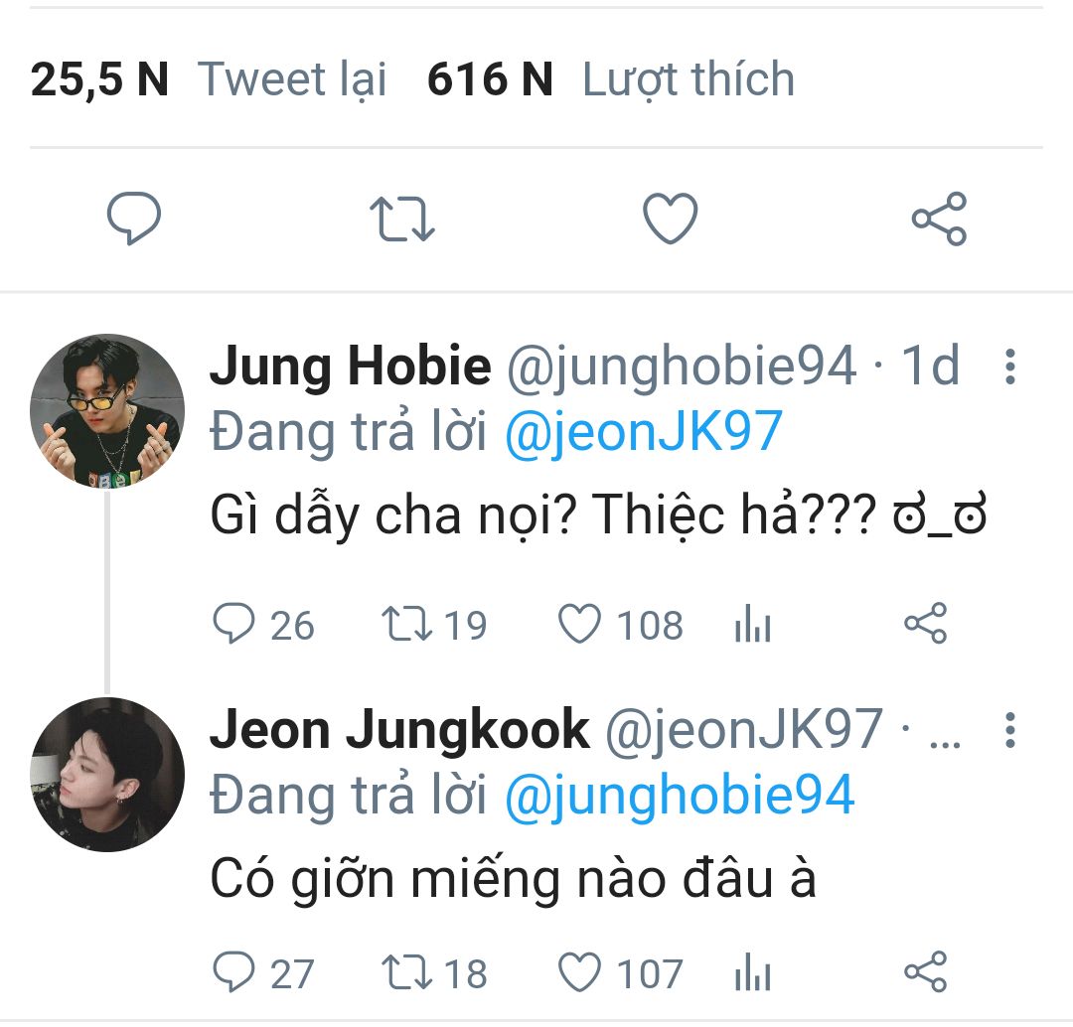Like the main tweet with heart

point(671,219)
